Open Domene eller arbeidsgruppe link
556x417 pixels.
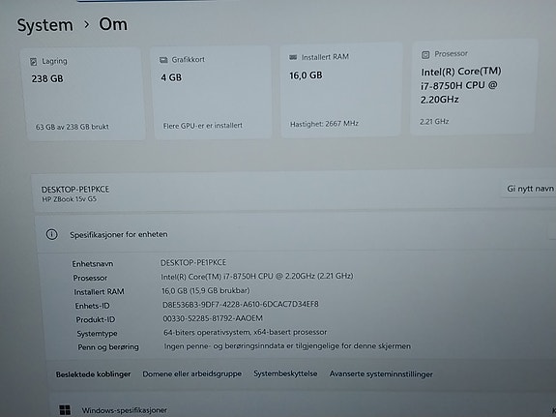point(192,374)
